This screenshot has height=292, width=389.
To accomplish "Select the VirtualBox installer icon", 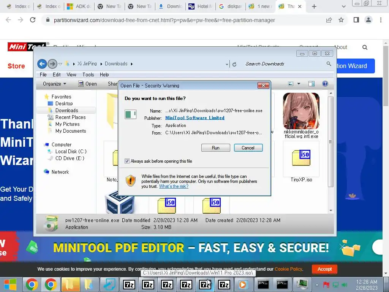I will pos(120,202).
